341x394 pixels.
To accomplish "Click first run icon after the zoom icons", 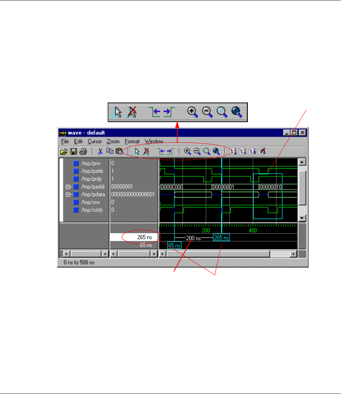I will 233,151.
